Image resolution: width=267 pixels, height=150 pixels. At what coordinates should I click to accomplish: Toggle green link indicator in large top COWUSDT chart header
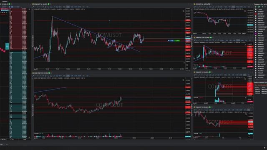(48, 4)
